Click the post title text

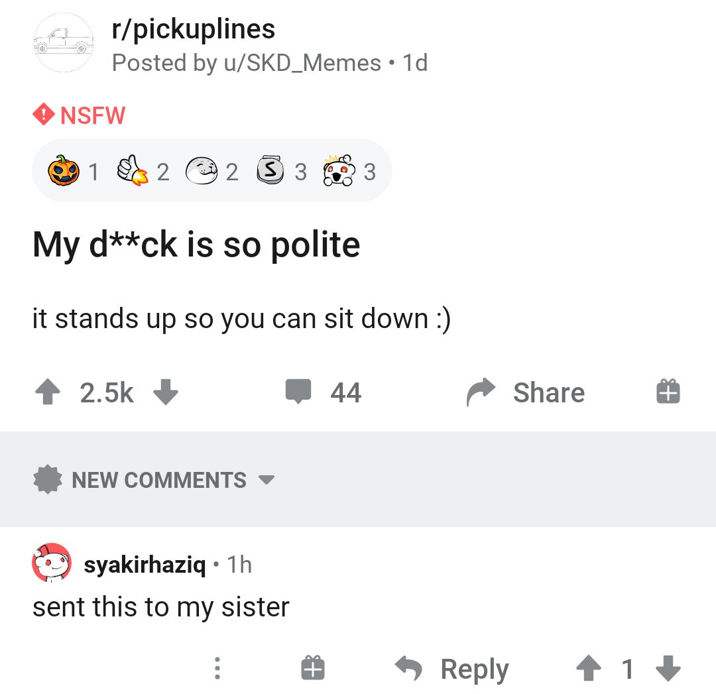click(196, 244)
